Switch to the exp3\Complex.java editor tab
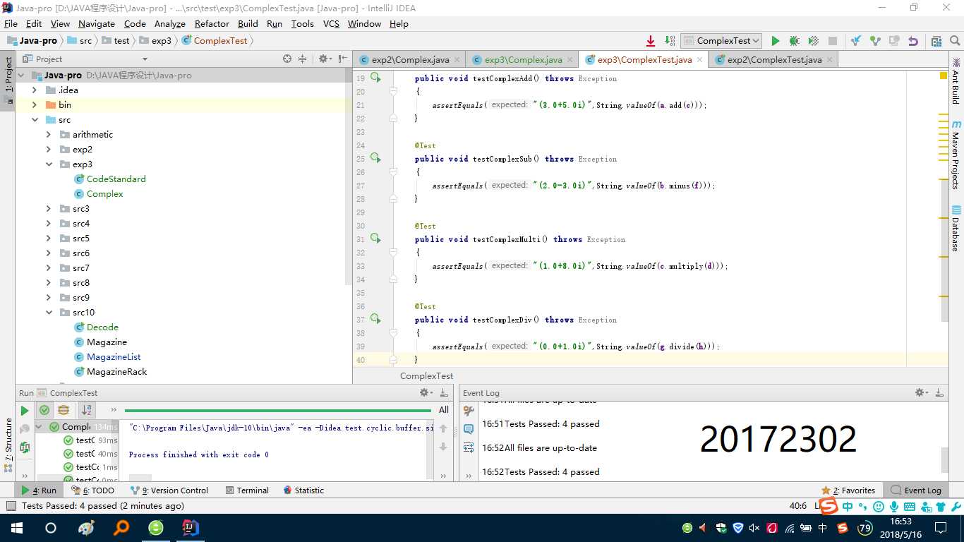Image resolution: width=964 pixels, height=542 pixels. [523, 60]
